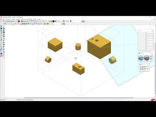The height and width of the screenshot is (117, 156).
Task: Click the horizontal scrollbar below the viewport
Action: click(x=79, y=98)
